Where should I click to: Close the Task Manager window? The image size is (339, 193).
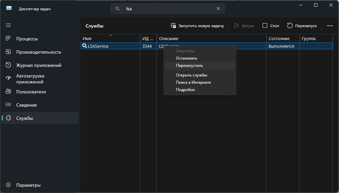(331, 5)
